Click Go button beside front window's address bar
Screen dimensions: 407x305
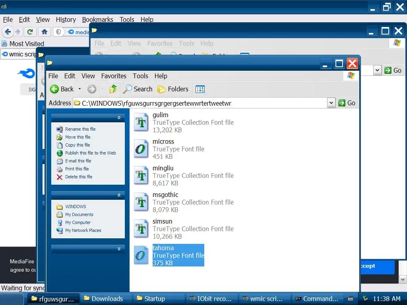tap(347, 103)
